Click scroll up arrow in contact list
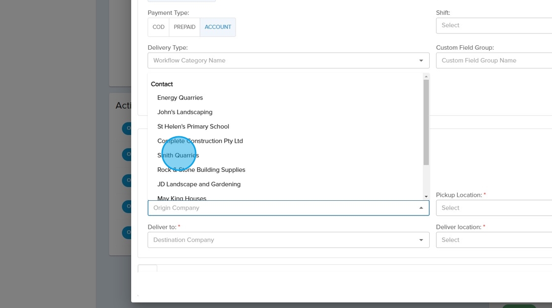 point(426,76)
